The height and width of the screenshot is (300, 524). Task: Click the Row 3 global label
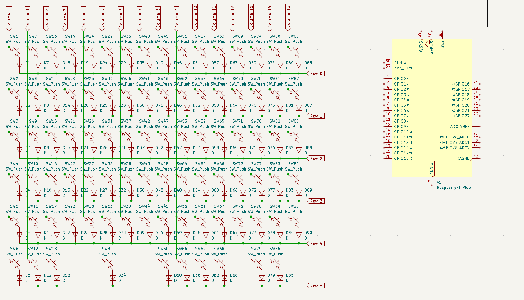coord(316,201)
